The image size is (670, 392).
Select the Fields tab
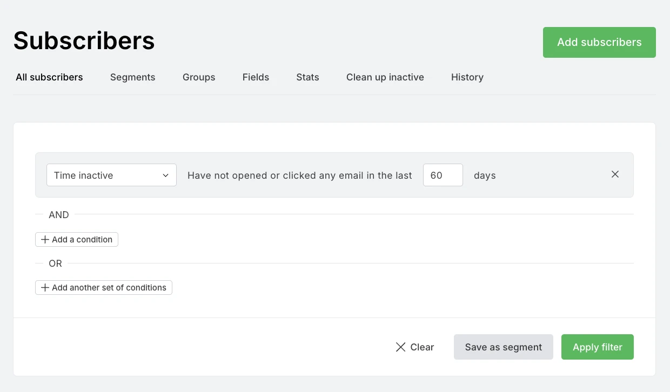coord(256,77)
